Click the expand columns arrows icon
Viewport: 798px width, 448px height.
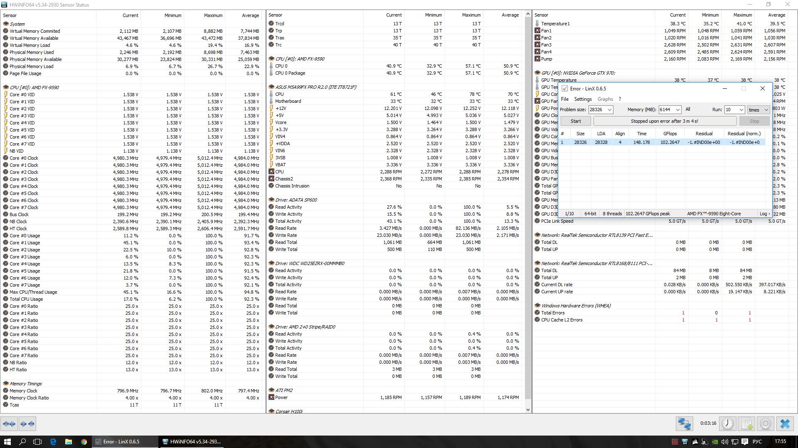[9, 424]
